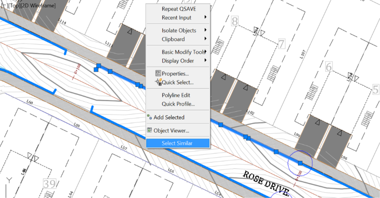
Task: Expand Isolate Objects arrow
Action: coord(205,30)
